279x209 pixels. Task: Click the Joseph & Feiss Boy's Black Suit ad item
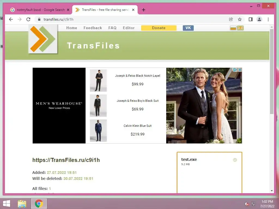(138, 101)
